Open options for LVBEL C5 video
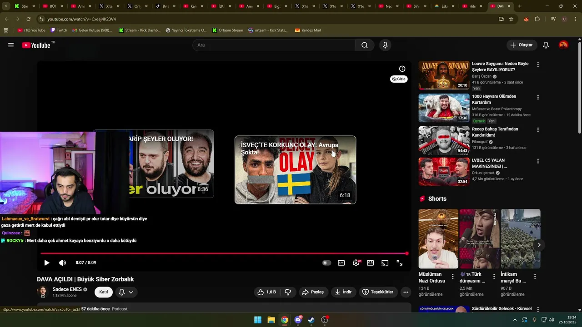582x327 pixels. (x=538, y=161)
